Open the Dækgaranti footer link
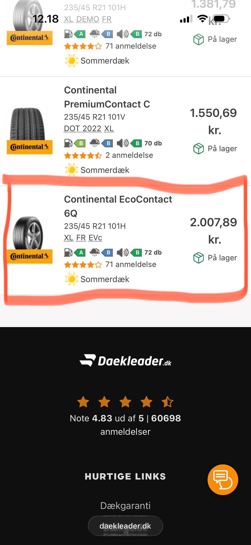Screen dimensions: 251x545 [125, 505]
